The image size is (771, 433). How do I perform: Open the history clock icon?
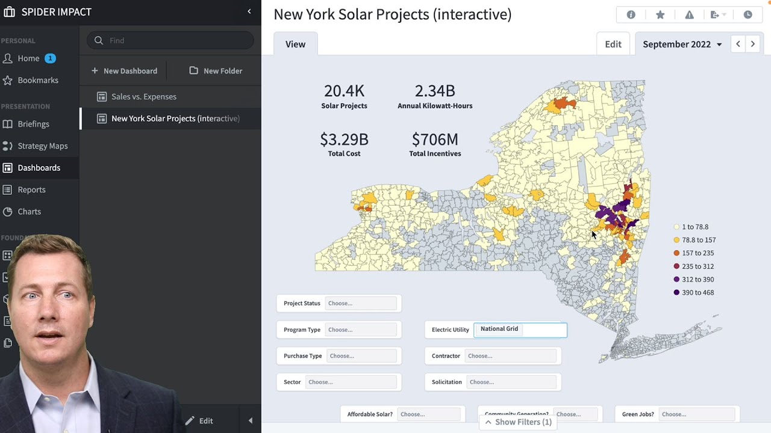pyautogui.click(x=748, y=15)
